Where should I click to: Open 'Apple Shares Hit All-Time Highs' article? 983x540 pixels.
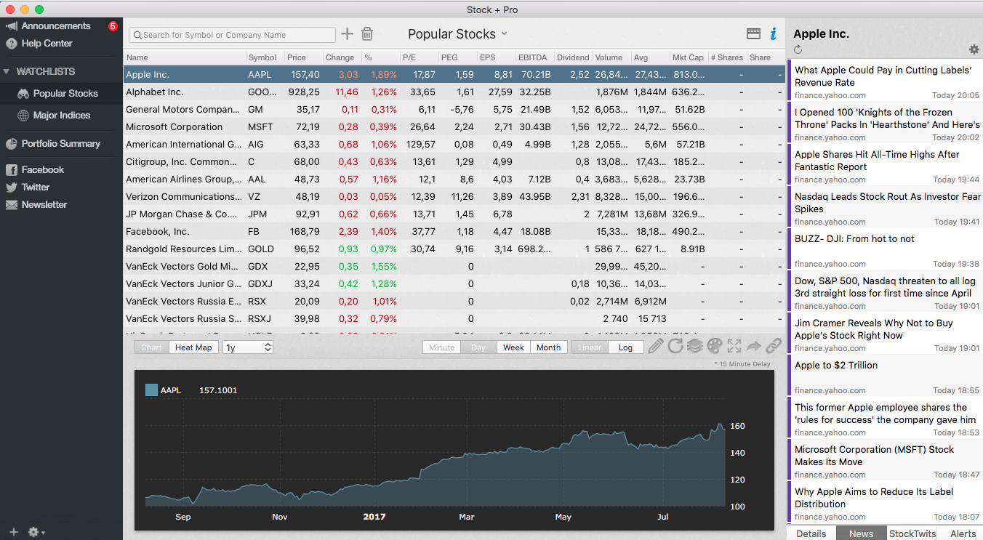(885, 166)
